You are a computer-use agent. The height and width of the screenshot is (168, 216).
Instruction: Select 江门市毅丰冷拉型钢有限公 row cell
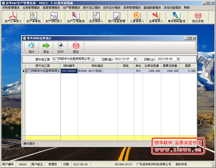coord(43,71)
